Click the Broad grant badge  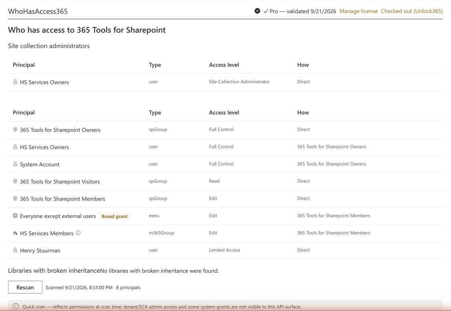coord(115,216)
